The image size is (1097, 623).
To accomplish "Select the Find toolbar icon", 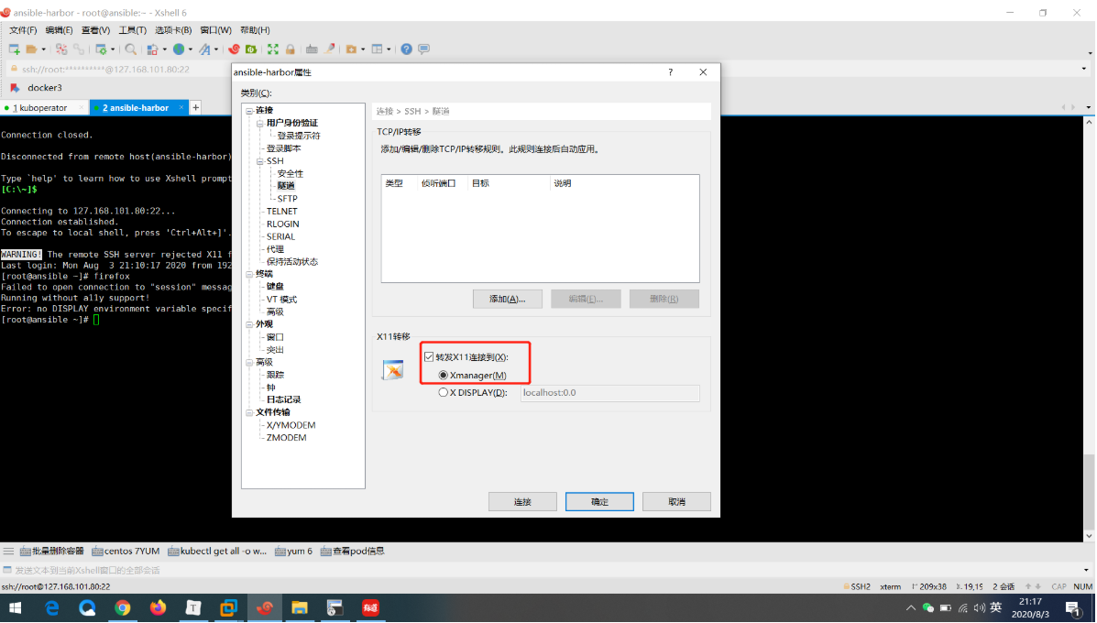I will tap(129, 49).
